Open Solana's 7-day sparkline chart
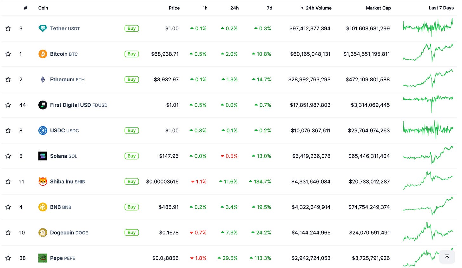Image resolution: width=462 pixels, height=268 pixels. coord(428,155)
